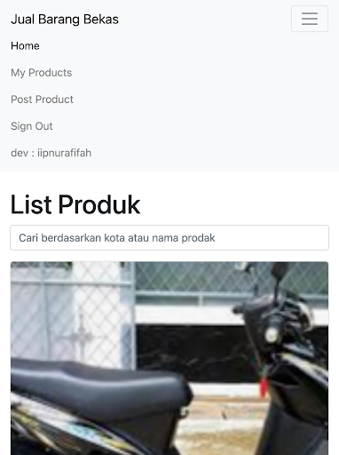Sign Out of the account

(32, 126)
